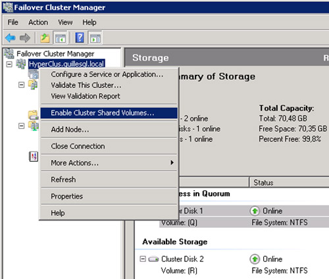Click the blue Back arrow toolbar icon
The width and height of the screenshot is (329, 279).
coord(11,38)
